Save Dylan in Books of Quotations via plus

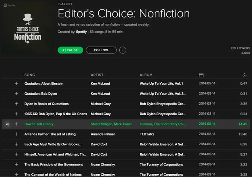(x=17, y=104)
